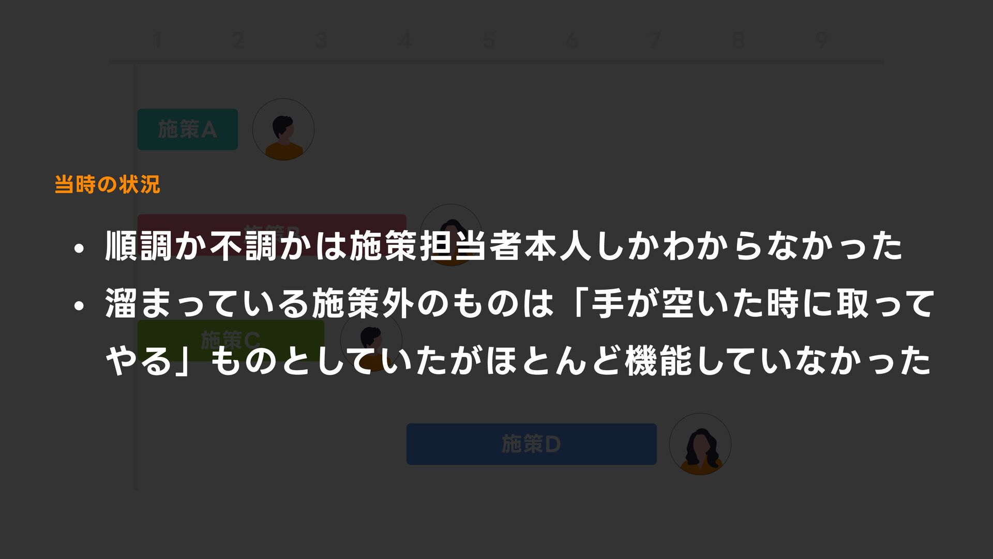This screenshot has height=559, width=993.
Task: Click the 施策A task bar
Action: pos(188,129)
